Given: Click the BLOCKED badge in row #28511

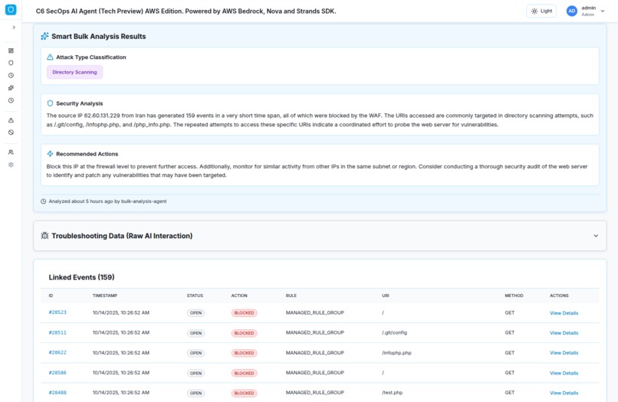Looking at the screenshot, I should [244, 333].
